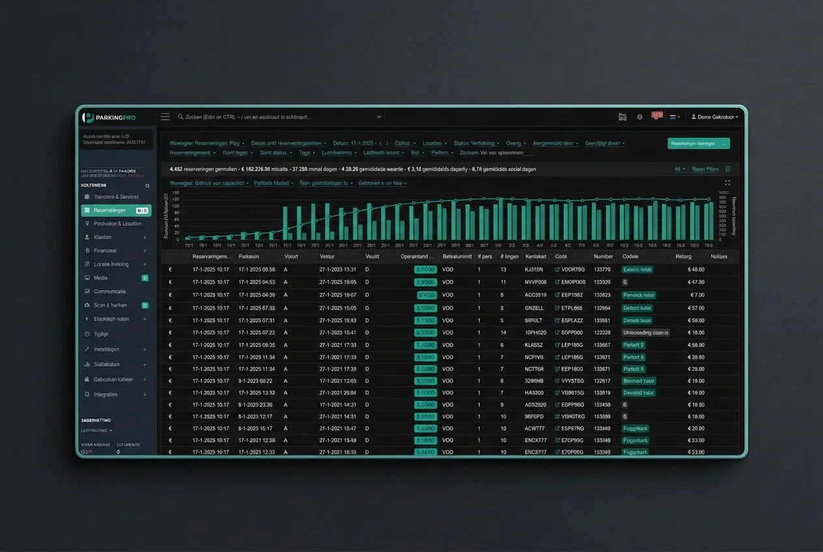Click the round help icon in the top bar
The width and height of the screenshot is (823, 552).
tap(639, 117)
